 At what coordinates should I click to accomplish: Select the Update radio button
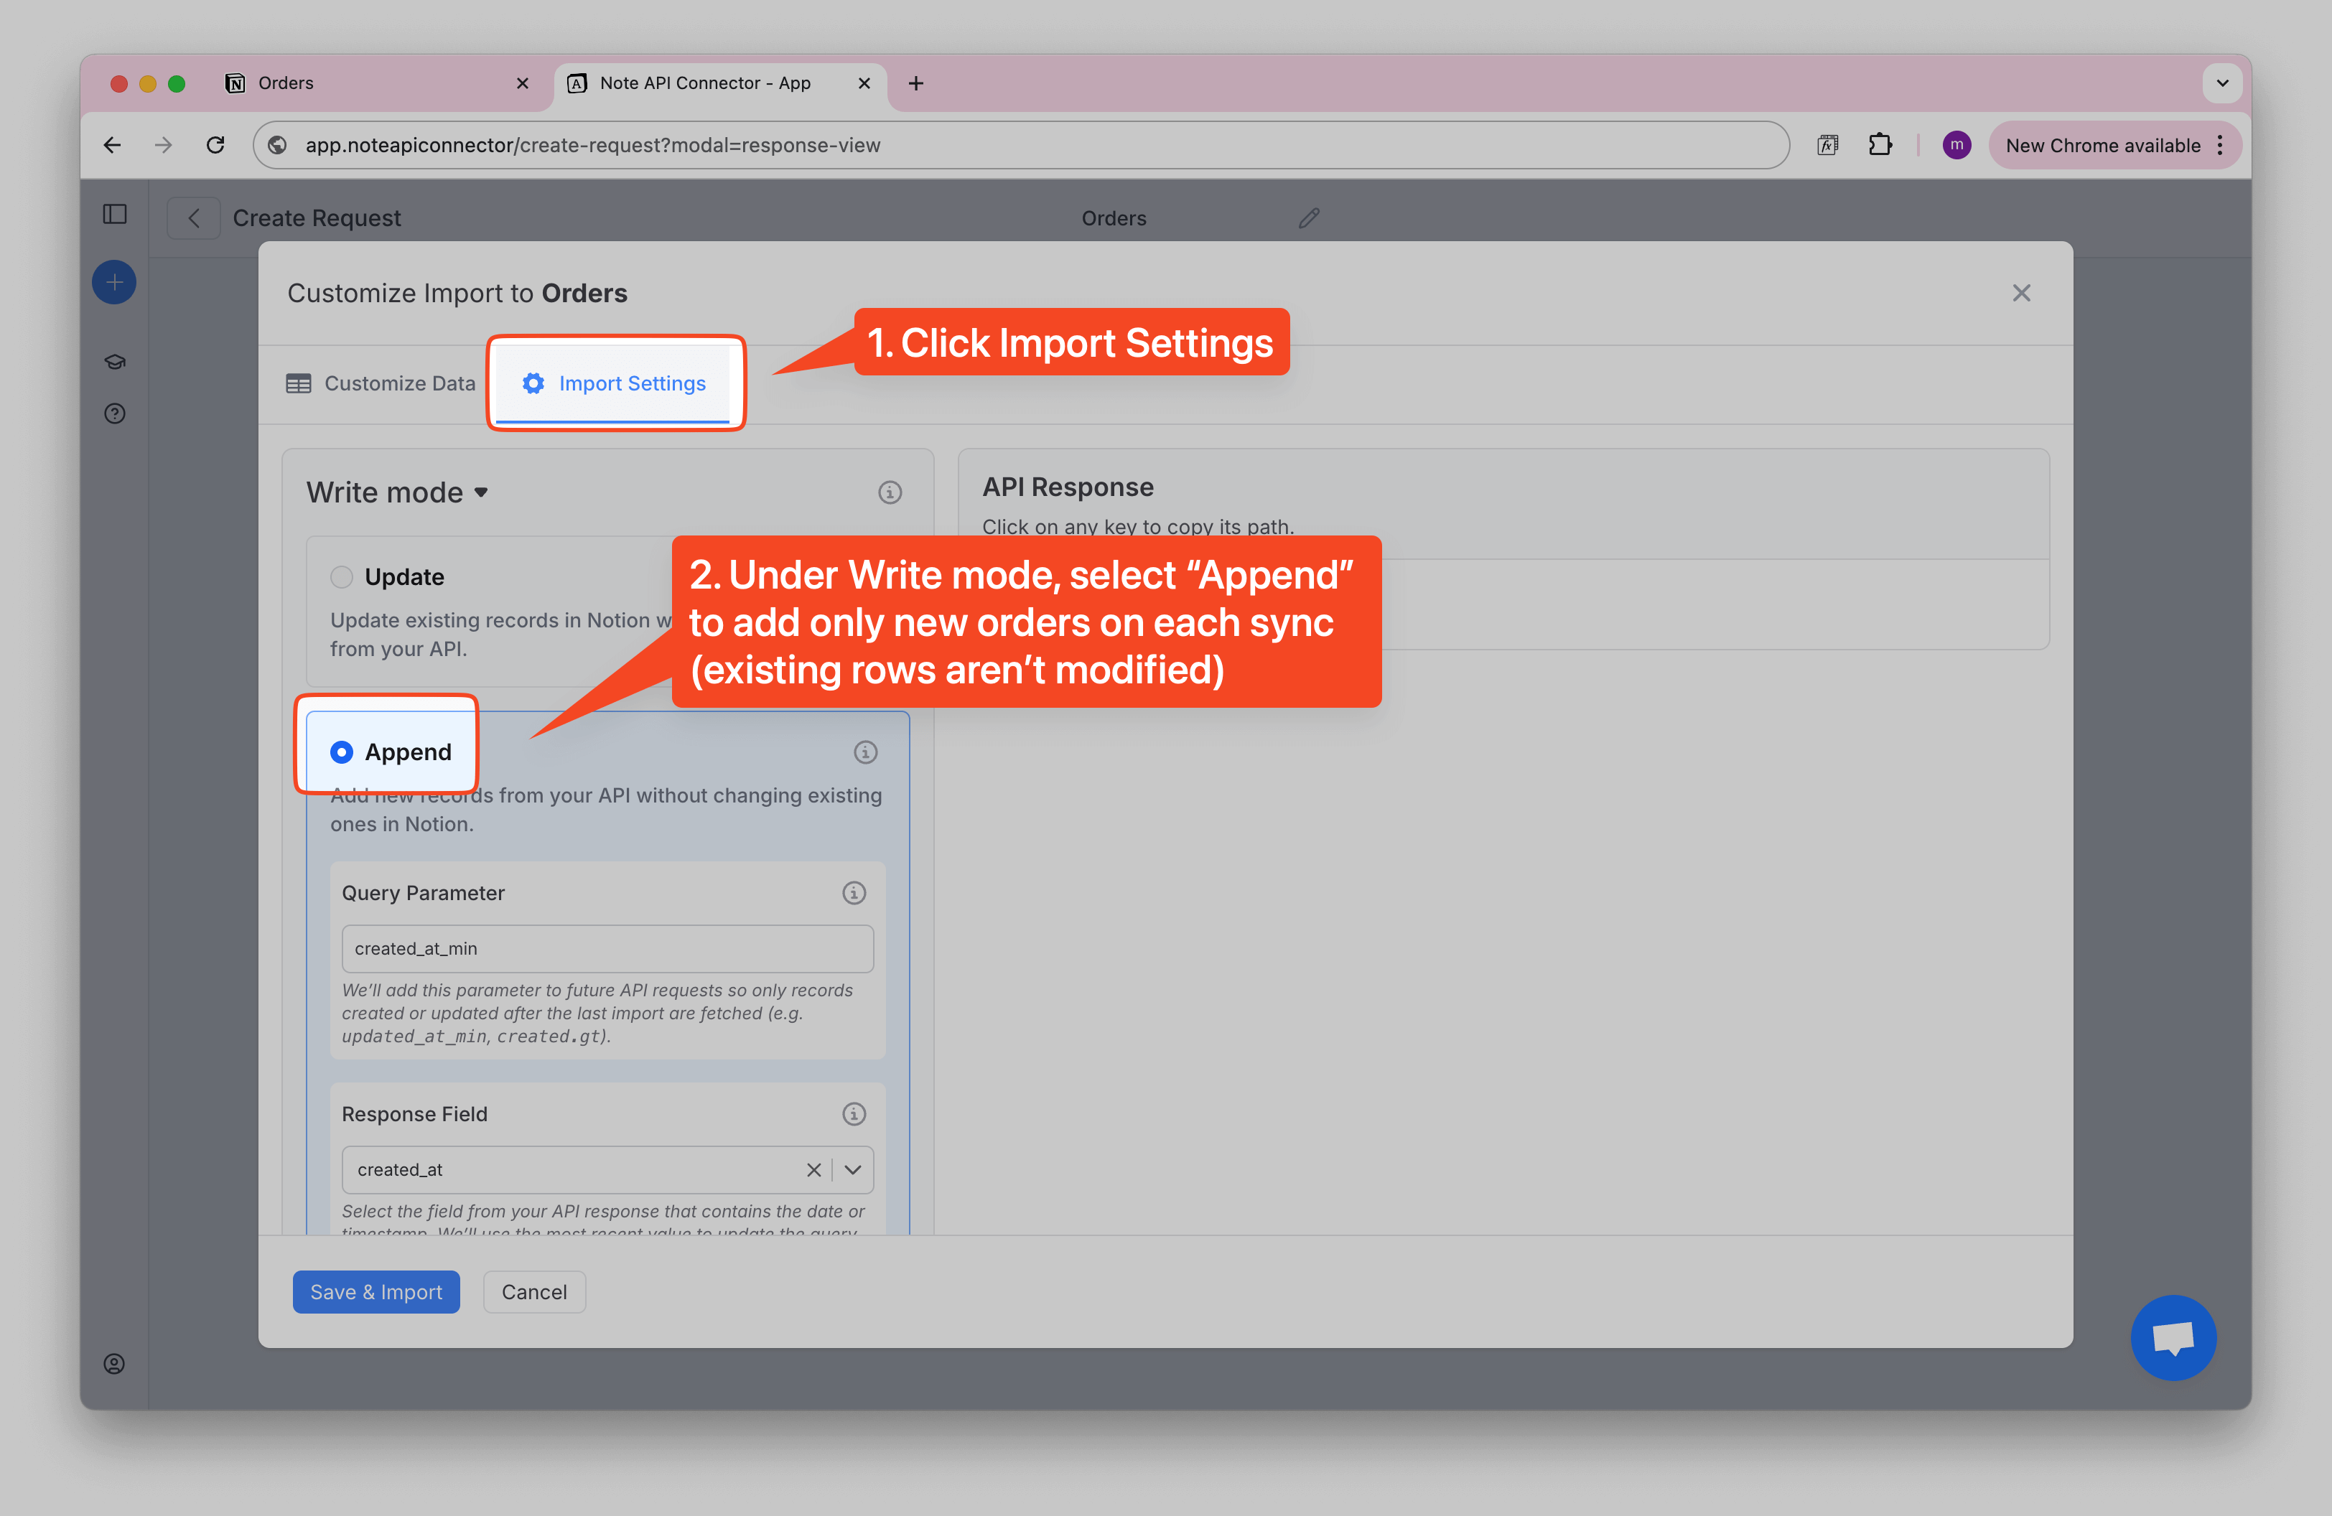point(341,577)
